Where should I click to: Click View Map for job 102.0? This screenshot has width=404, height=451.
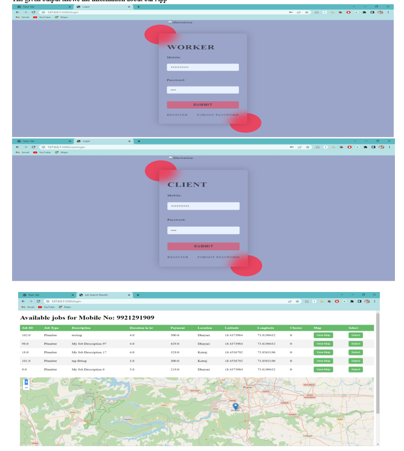click(x=323, y=335)
